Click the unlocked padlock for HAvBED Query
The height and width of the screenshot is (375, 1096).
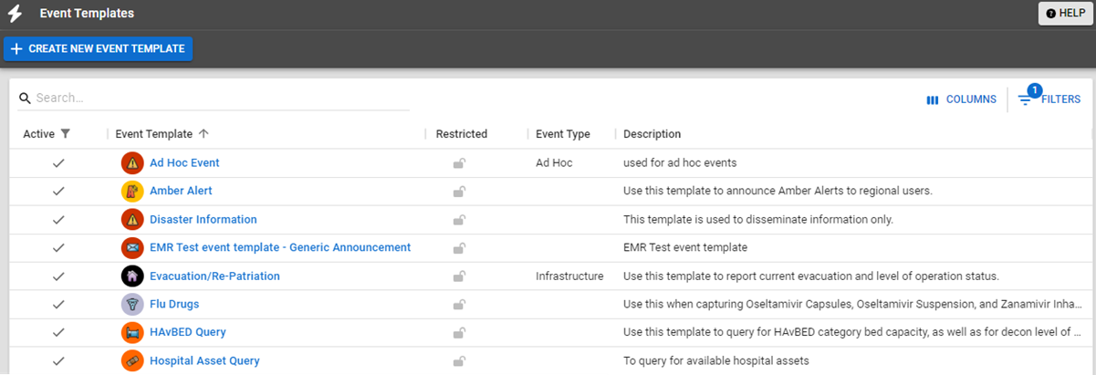click(x=460, y=334)
